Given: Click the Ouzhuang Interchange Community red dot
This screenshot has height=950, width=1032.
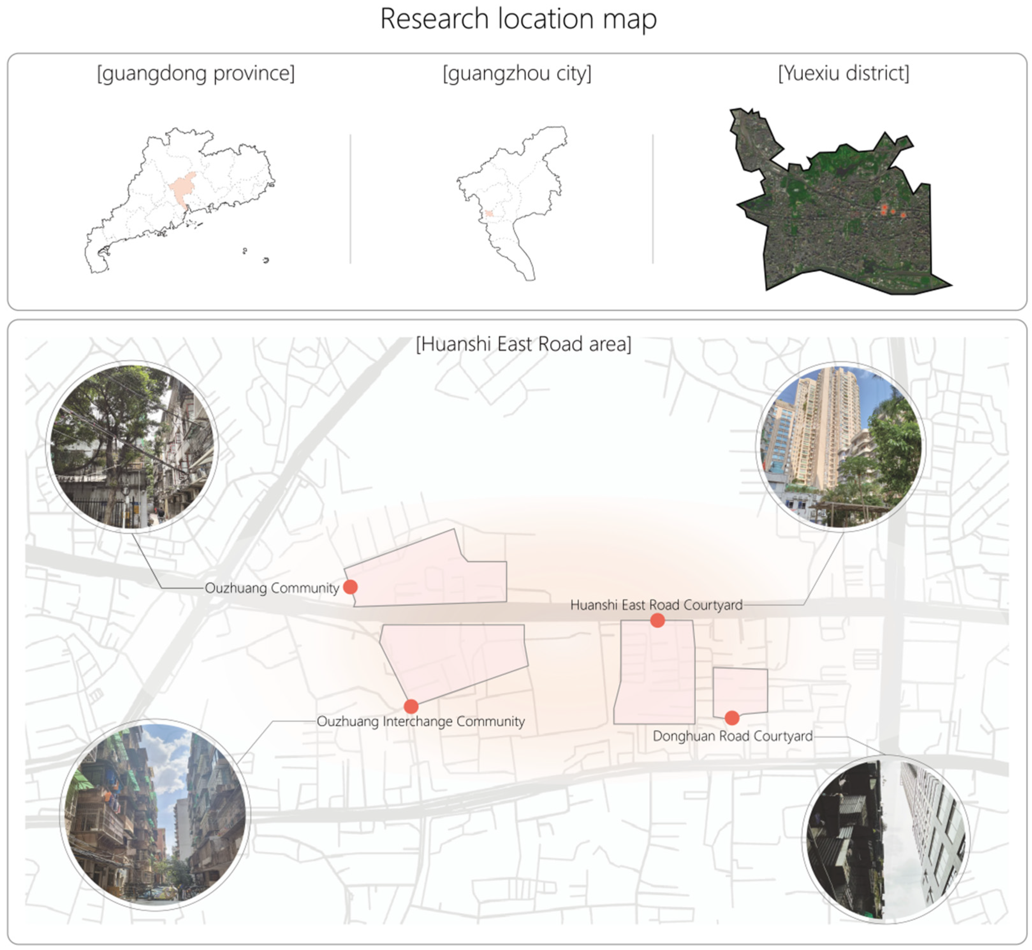Looking at the screenshot, I should (411, 706).
